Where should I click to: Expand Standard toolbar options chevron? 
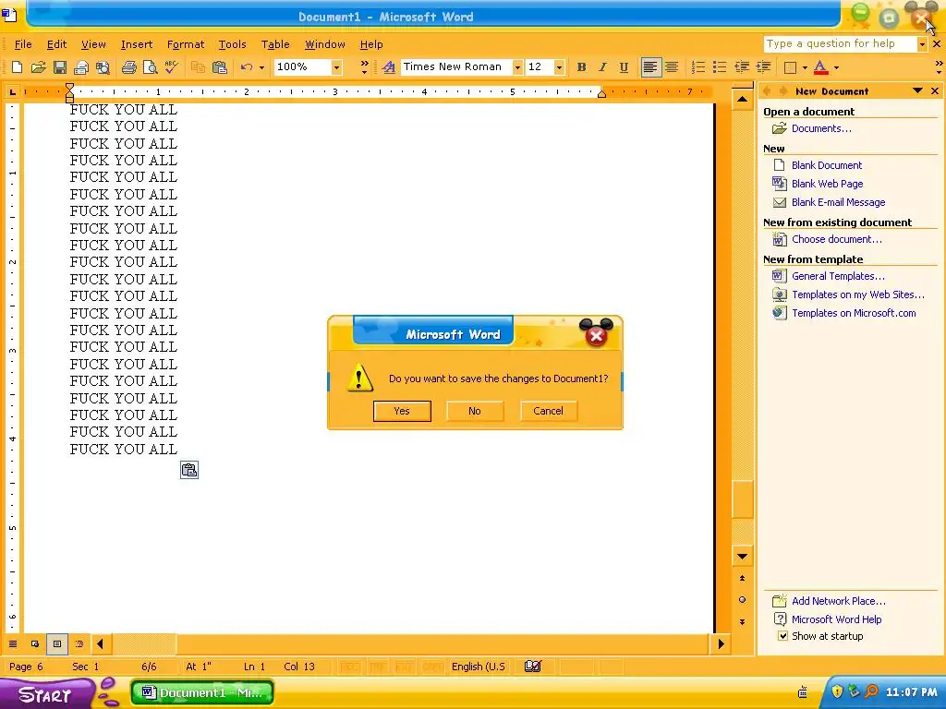[x=364, y=66]
